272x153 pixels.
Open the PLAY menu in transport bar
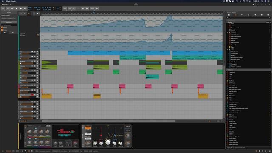pyautogui.click(x=8, y=8)
